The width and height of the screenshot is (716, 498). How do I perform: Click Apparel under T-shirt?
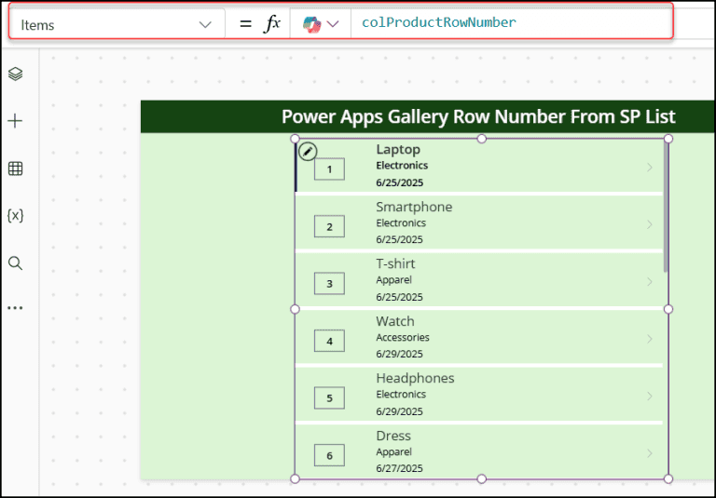pyautogui.click(x=393, y=280)
